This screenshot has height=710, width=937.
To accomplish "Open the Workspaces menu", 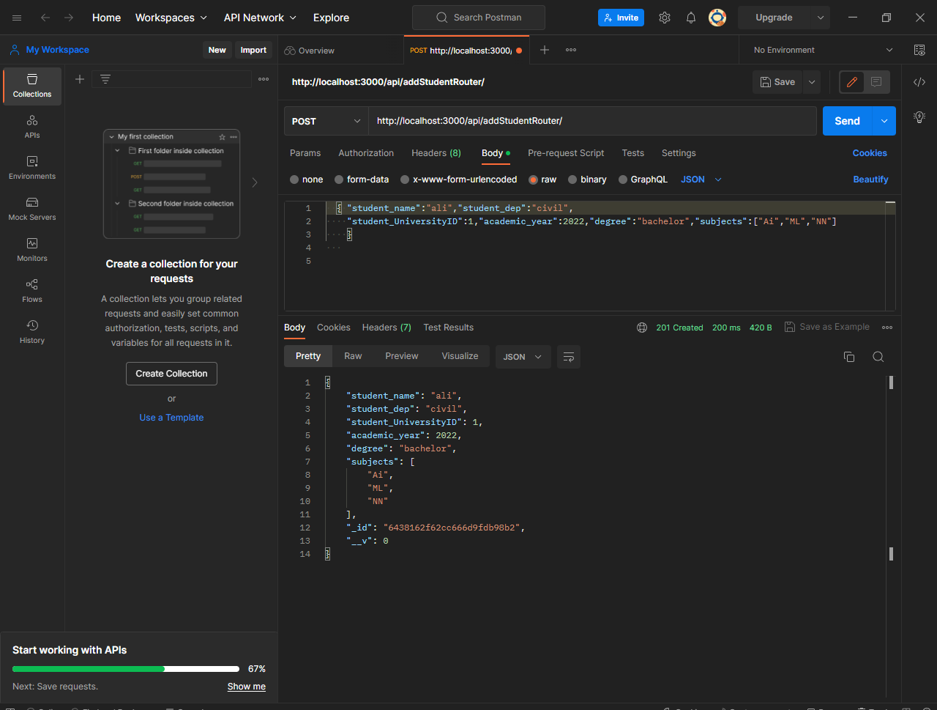I will pos(171,18).
